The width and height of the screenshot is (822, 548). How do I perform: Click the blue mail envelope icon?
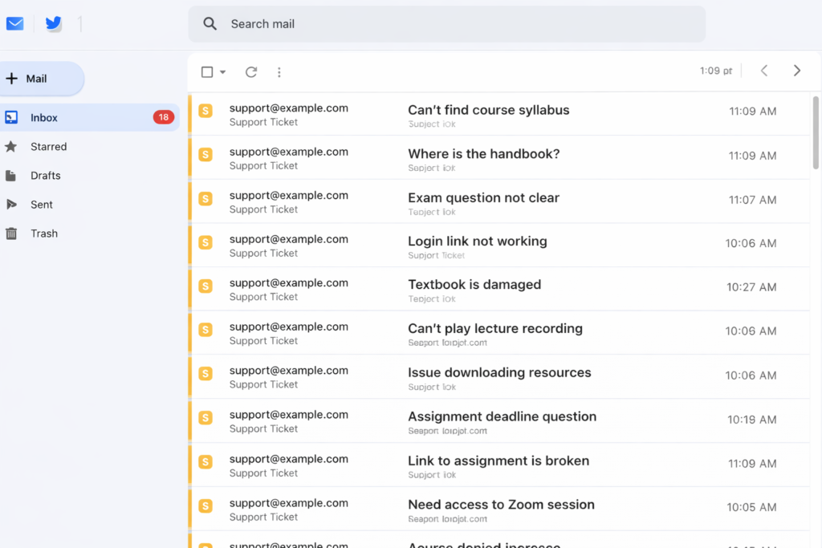click(x=14, y=24)
